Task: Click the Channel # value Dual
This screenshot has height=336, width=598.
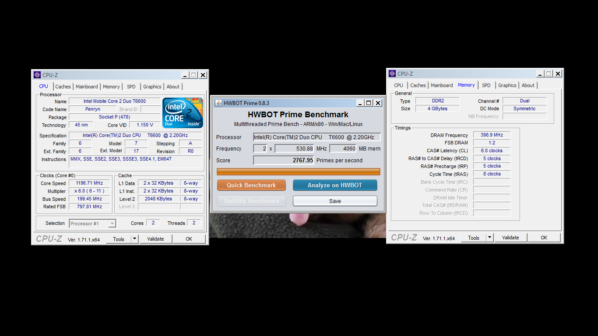Action: tap(524, 101)
